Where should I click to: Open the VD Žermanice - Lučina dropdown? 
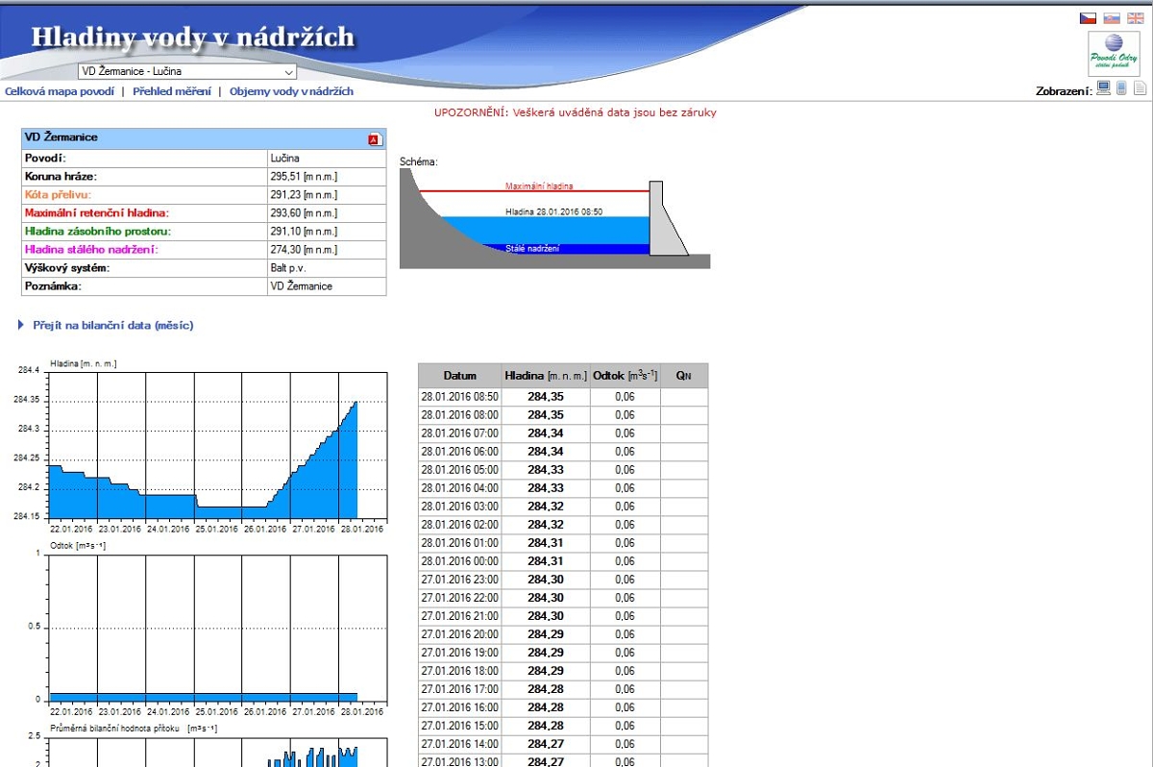tap(186, 71)
